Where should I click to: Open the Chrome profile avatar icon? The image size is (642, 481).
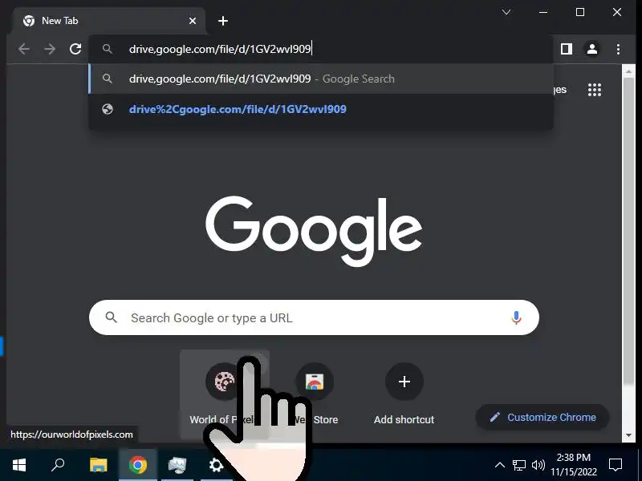(592, 49)
